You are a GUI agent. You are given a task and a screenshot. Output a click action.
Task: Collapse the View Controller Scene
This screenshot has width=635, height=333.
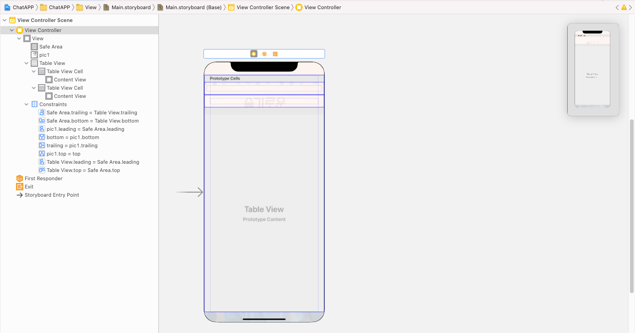click(x=4, y=20)
